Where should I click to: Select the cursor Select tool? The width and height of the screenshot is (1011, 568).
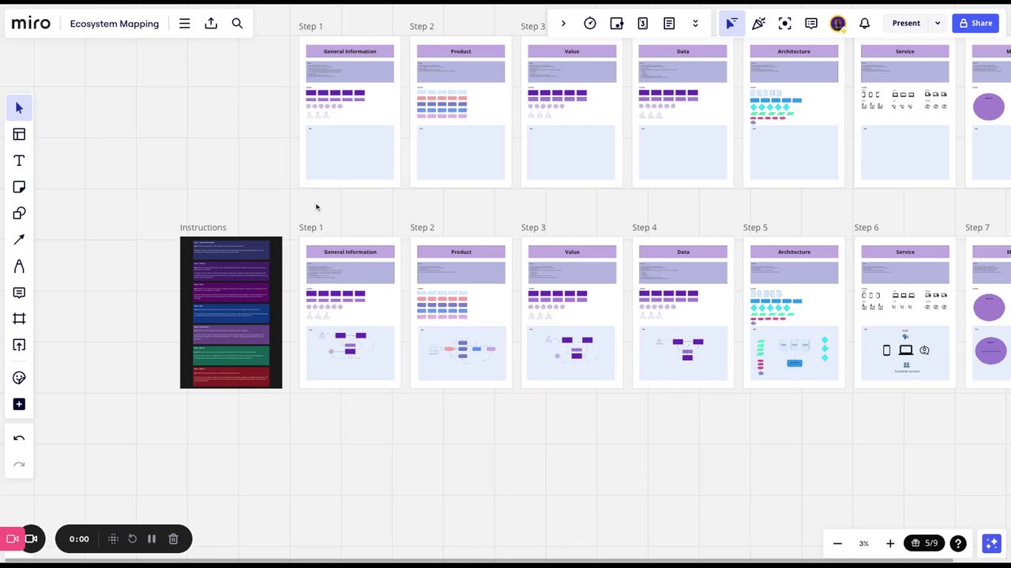[x=19, y=108]
